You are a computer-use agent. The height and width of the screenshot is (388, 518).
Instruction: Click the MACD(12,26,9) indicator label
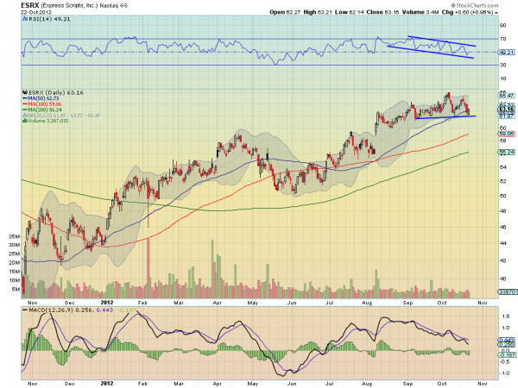point(51,310)
